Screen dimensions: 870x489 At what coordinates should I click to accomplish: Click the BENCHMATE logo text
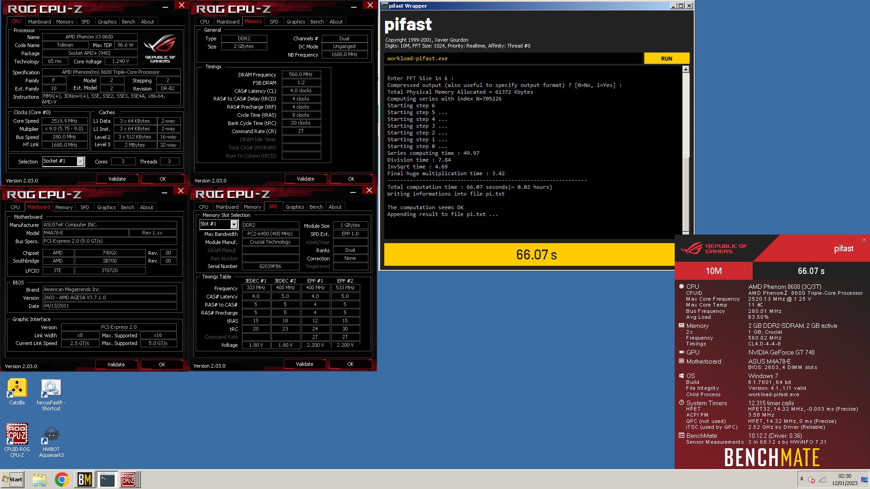click(772, 457)
